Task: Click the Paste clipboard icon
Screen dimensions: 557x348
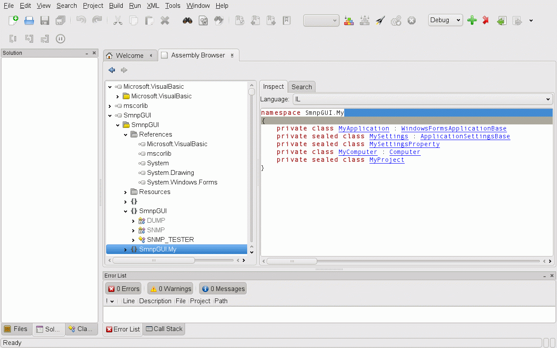Action: click(x=149, y=20)
